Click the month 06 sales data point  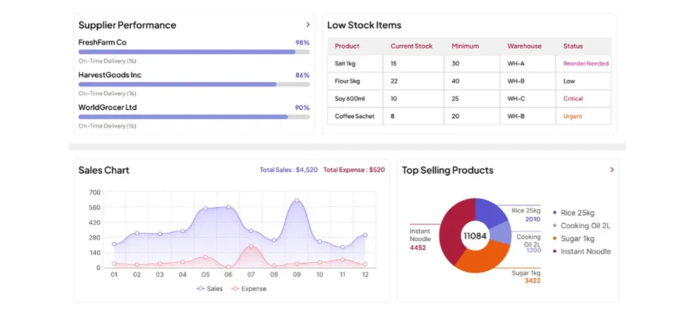coord(228,207)
